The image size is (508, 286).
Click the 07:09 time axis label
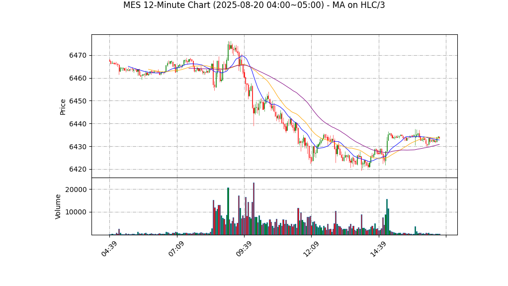click(176, 249)
